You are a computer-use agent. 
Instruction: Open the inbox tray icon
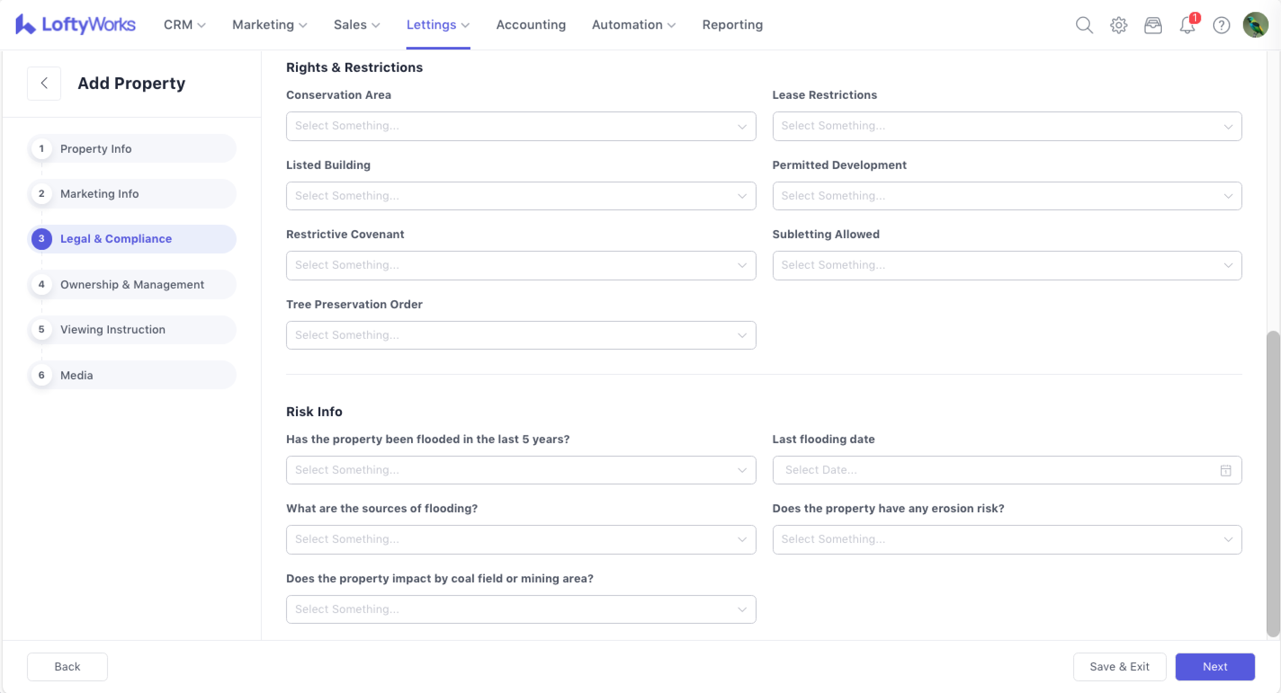tap(1153, 25)
